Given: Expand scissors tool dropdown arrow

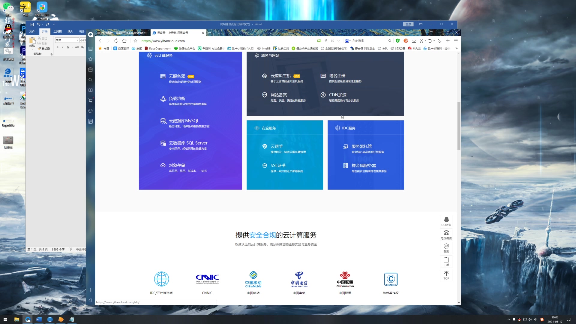Looking at the screenshot, I should pos(425,41).
